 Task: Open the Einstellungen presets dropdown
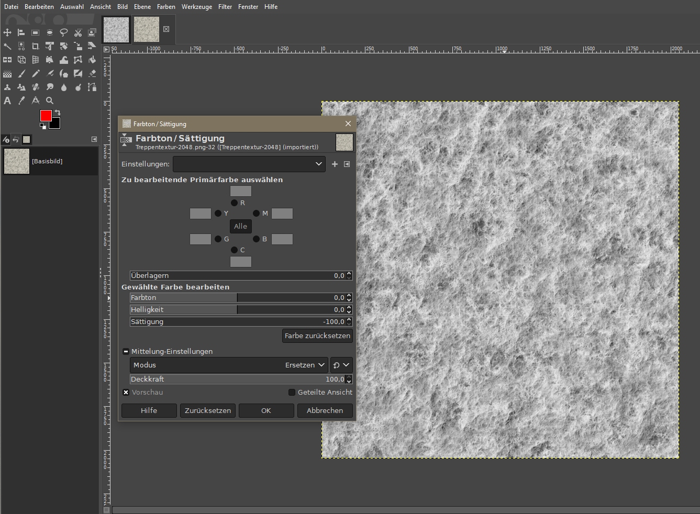pos(249,164)
